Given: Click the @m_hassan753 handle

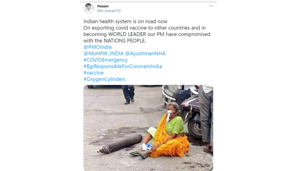Looking at the screenshot, I should 109,11.
